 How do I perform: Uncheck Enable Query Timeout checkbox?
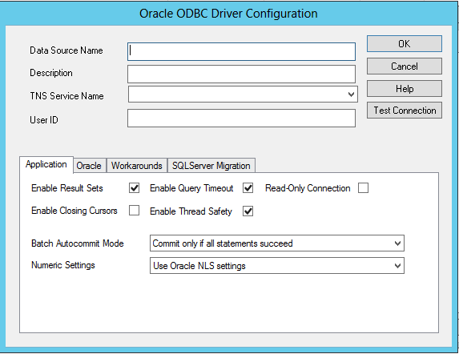[x=248, y=188]
